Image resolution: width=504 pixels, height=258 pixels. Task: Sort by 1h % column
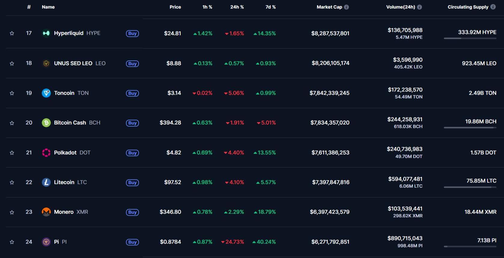point(207,7)
